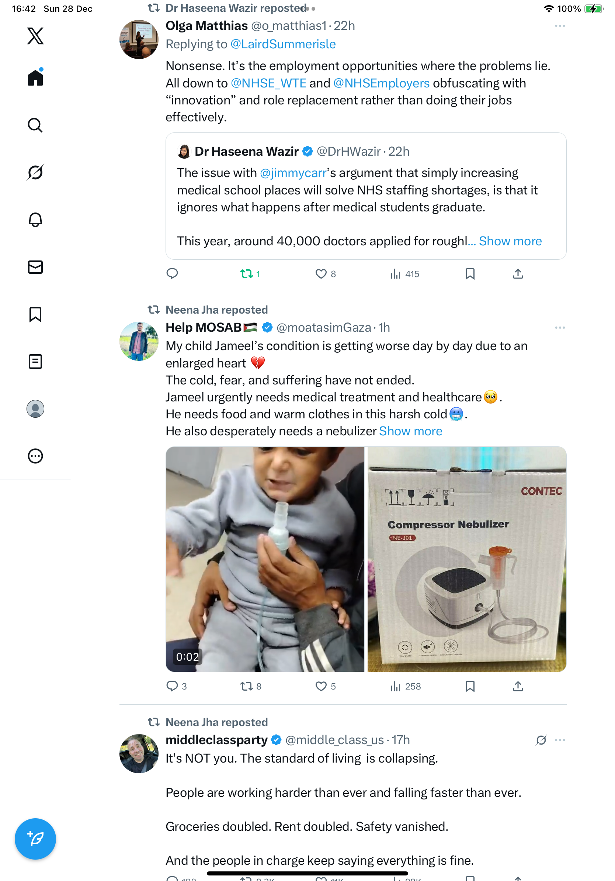The height and width of the screenshot is (881, 615).
Task: Open Messages envelope in sidebar
Action: pos(35,267)
